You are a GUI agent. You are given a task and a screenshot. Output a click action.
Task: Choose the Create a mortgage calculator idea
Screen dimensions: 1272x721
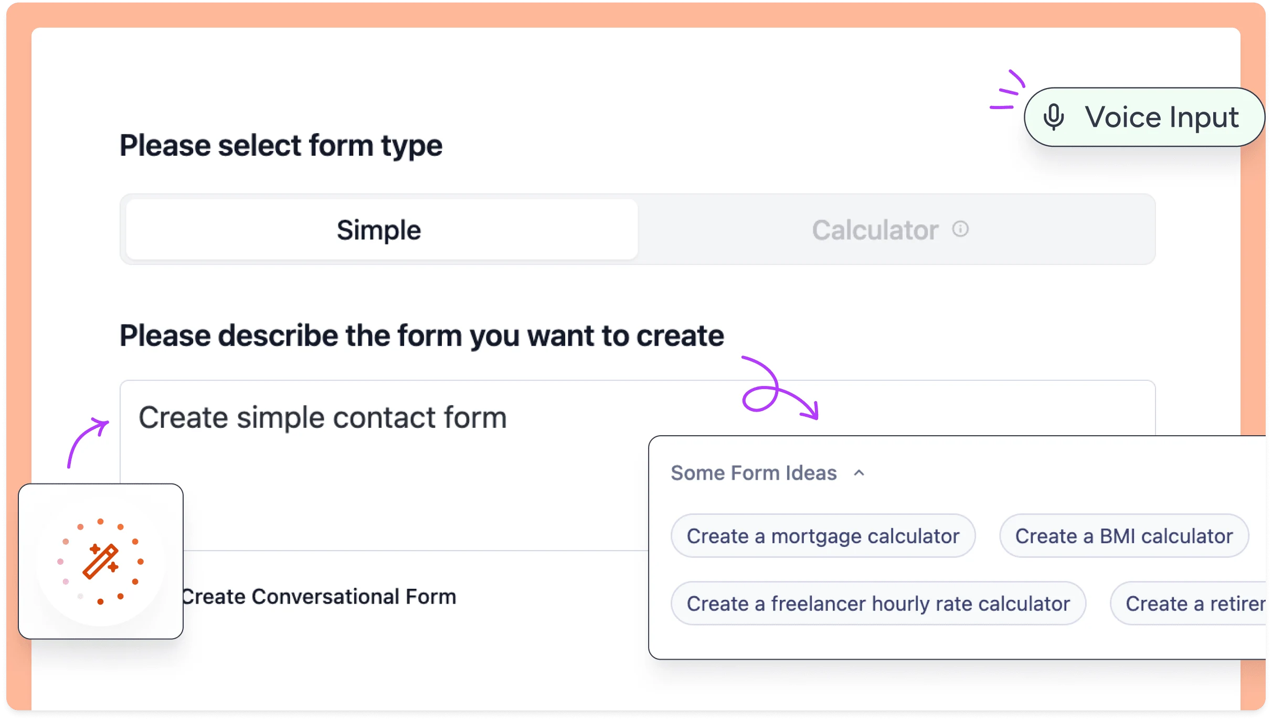tap(823, 536)
